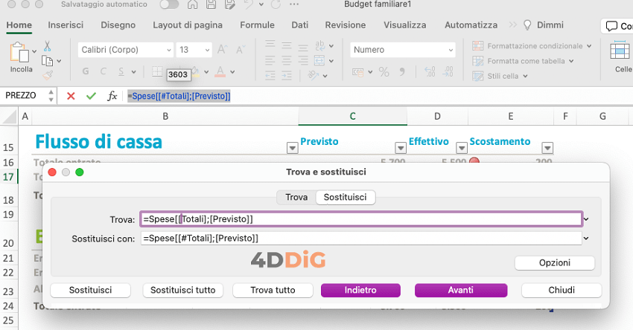
Task: Open the Previsto column filter dropdown
Action: [x=401, y=148]
